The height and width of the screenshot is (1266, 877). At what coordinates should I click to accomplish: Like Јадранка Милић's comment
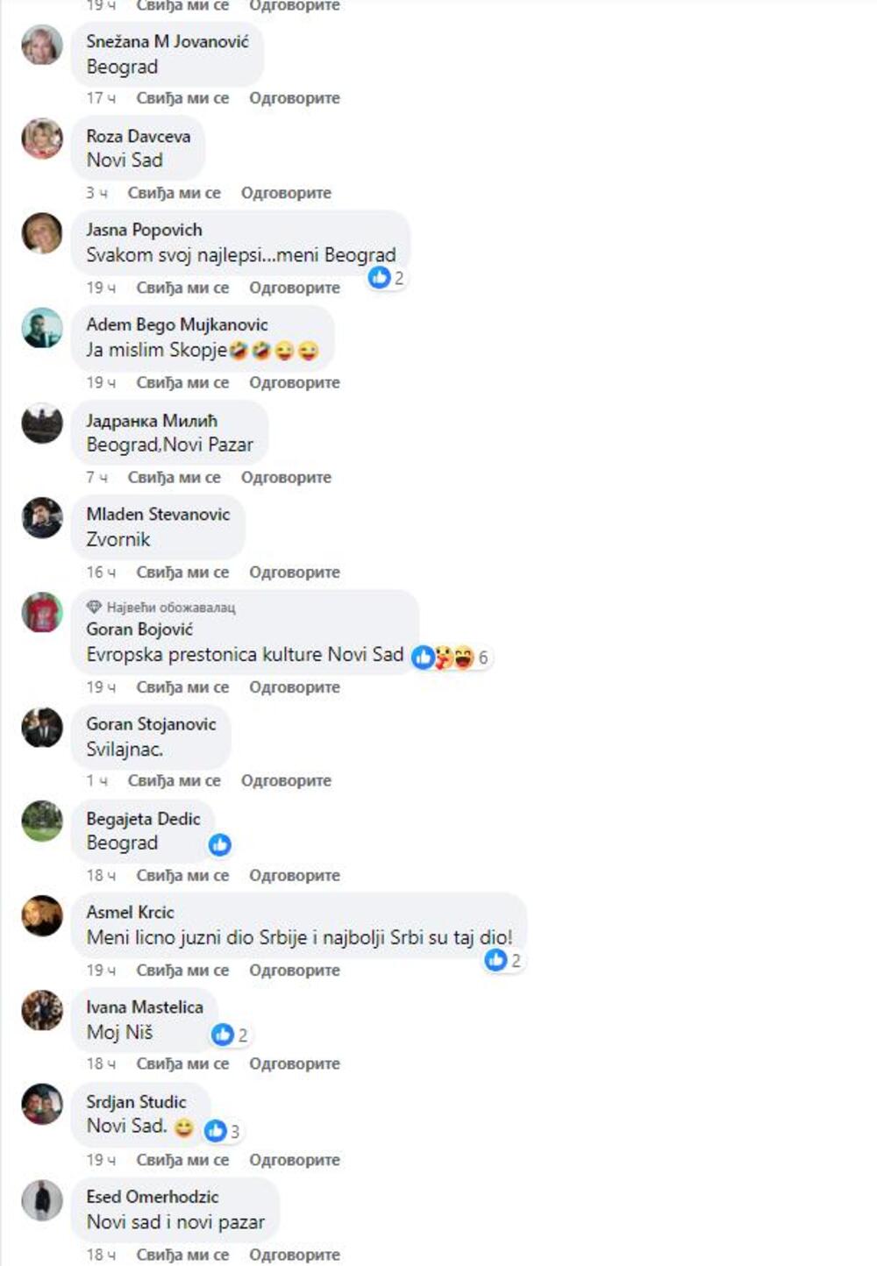coord(174,478)
